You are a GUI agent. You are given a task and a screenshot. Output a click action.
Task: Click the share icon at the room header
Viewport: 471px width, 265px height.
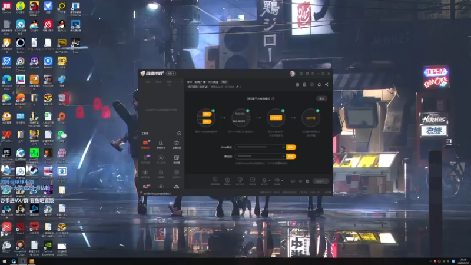(x=327, y=84)
